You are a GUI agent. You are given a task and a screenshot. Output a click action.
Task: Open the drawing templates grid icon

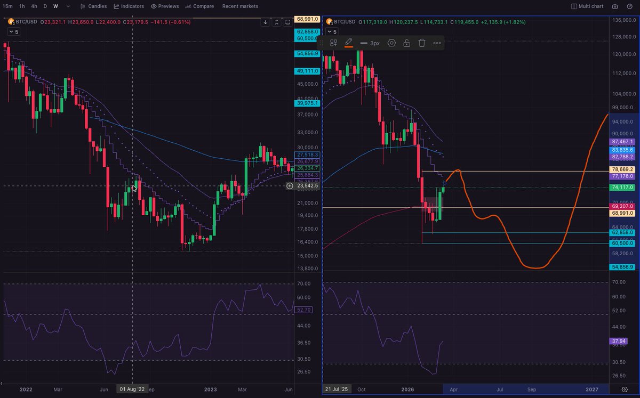[333, 43]
